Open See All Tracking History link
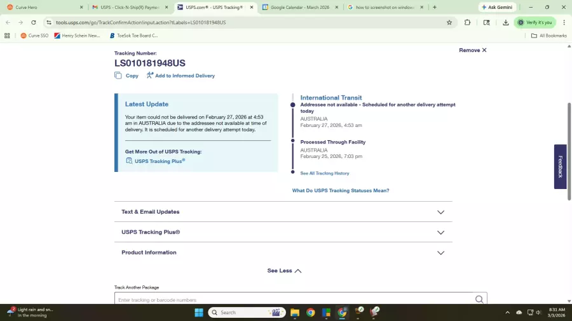Screen dimensions: 572x321 pyautogui.click(x=325, y=173)
